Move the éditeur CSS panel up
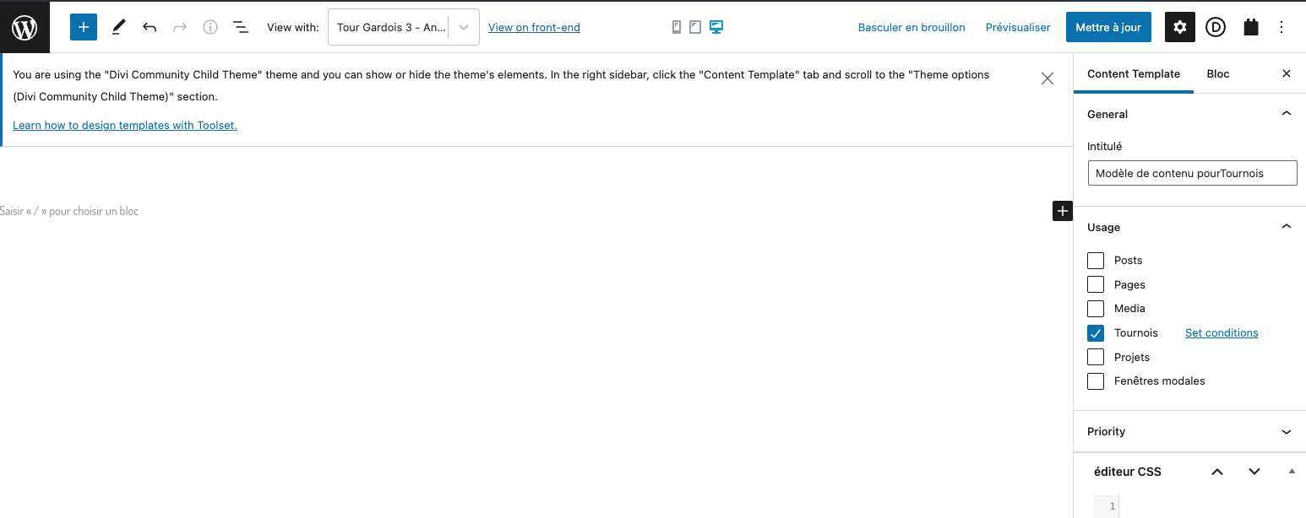Viewport: 1306px width, 518px height. click(x=1217, y=472)
